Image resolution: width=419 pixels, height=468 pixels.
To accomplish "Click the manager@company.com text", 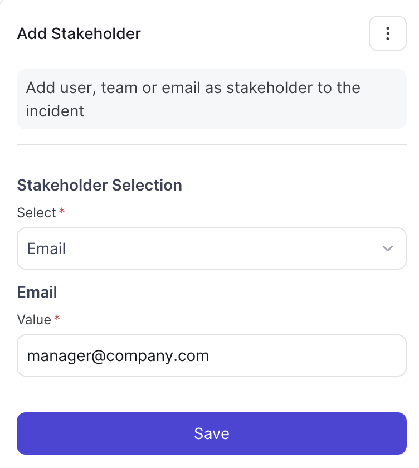I will 118,356.
